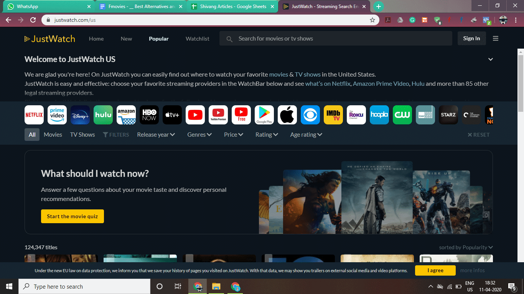Open the Watchlist nav item
The image size is (524, 294).
198,39
